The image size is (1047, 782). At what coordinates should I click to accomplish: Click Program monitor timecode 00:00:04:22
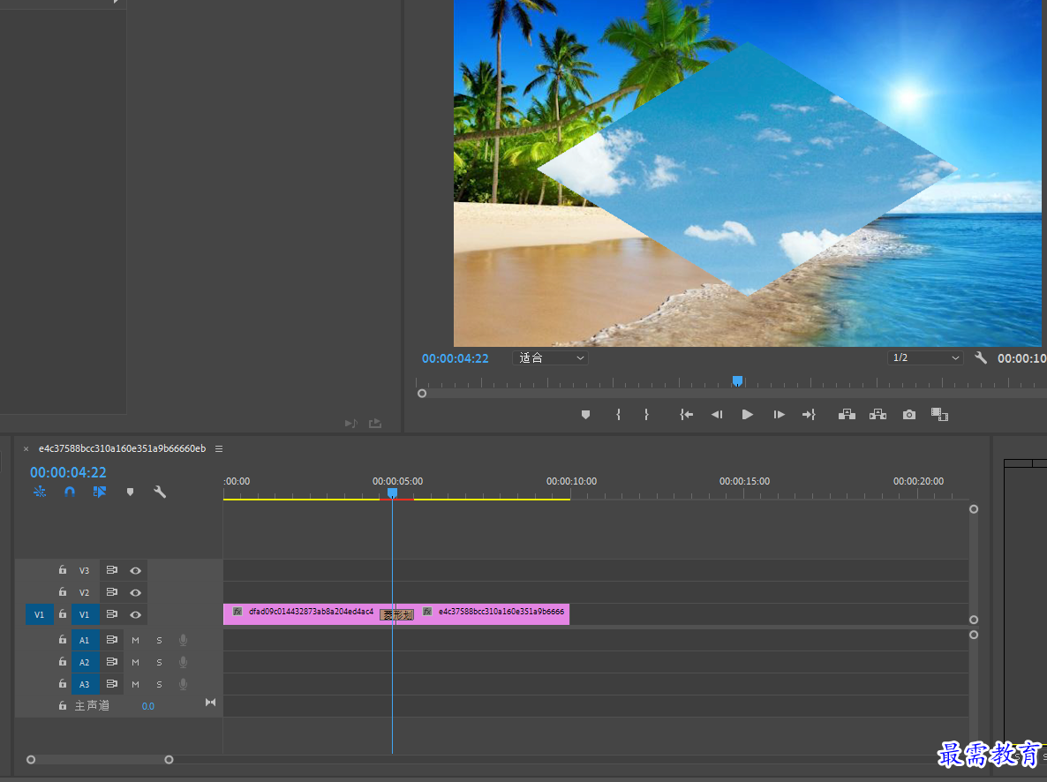456,358
